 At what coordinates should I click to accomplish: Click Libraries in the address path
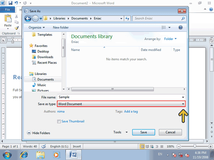(59, 18)
